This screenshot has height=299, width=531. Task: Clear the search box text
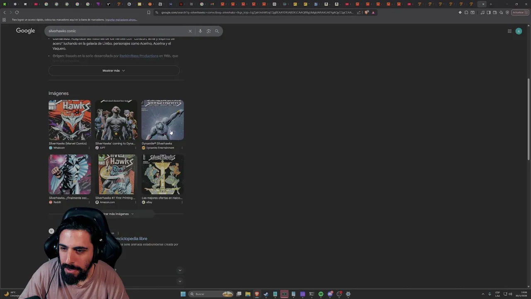coord(190,31)
